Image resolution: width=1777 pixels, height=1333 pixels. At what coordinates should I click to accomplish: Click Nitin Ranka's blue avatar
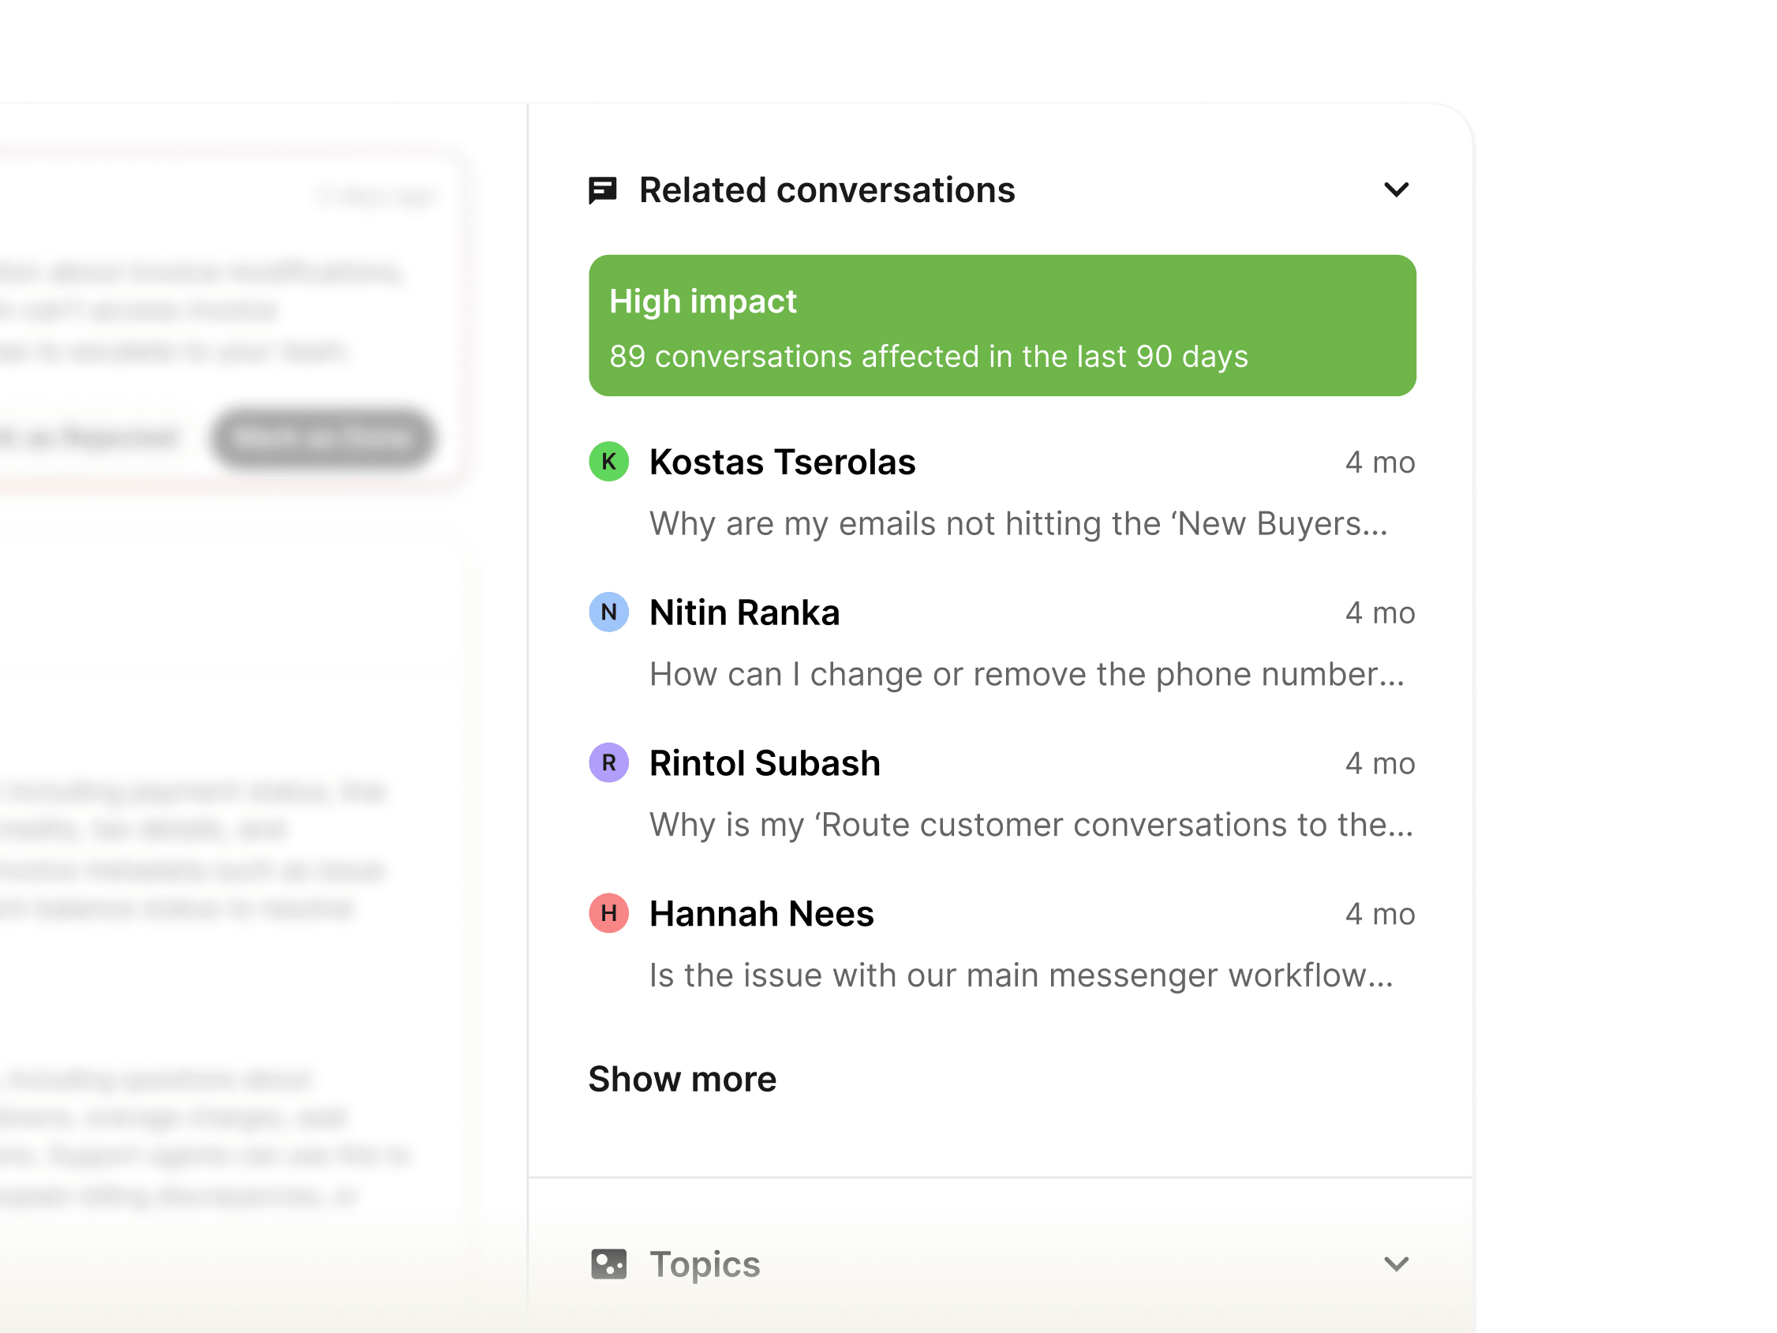608,612
